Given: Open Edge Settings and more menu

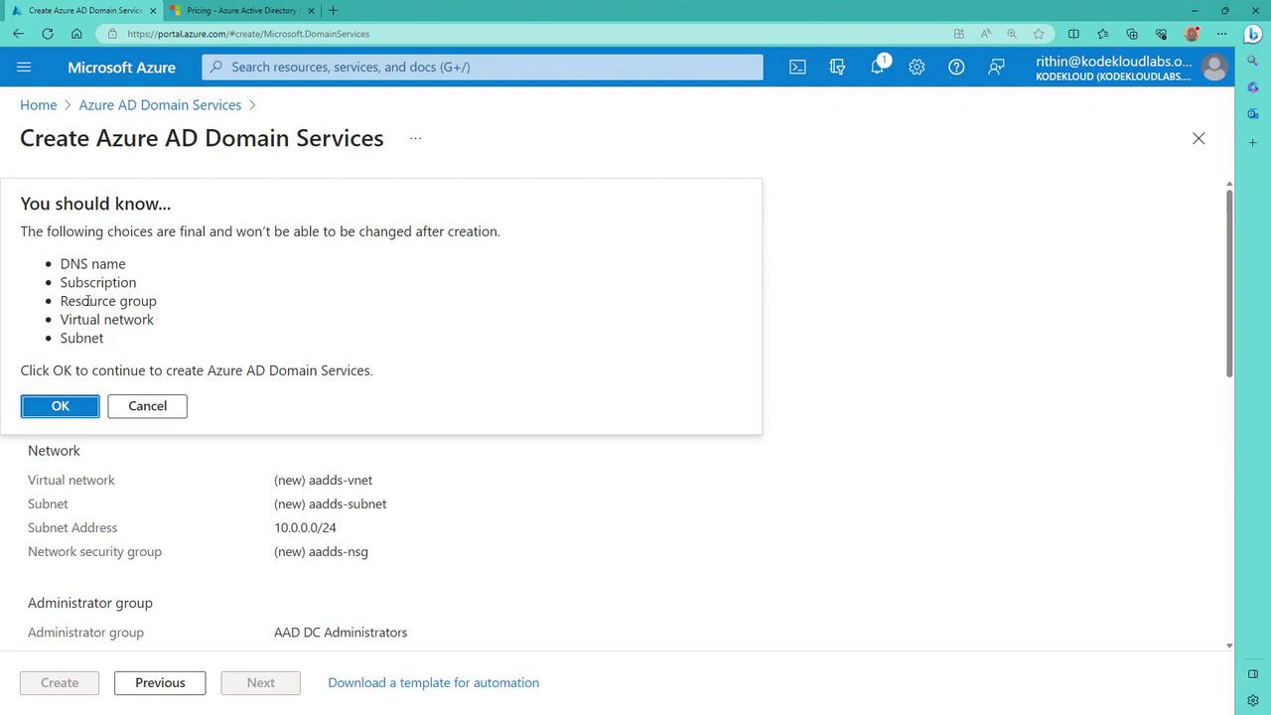Looking at the screenshot, I should click(1222, 34).
